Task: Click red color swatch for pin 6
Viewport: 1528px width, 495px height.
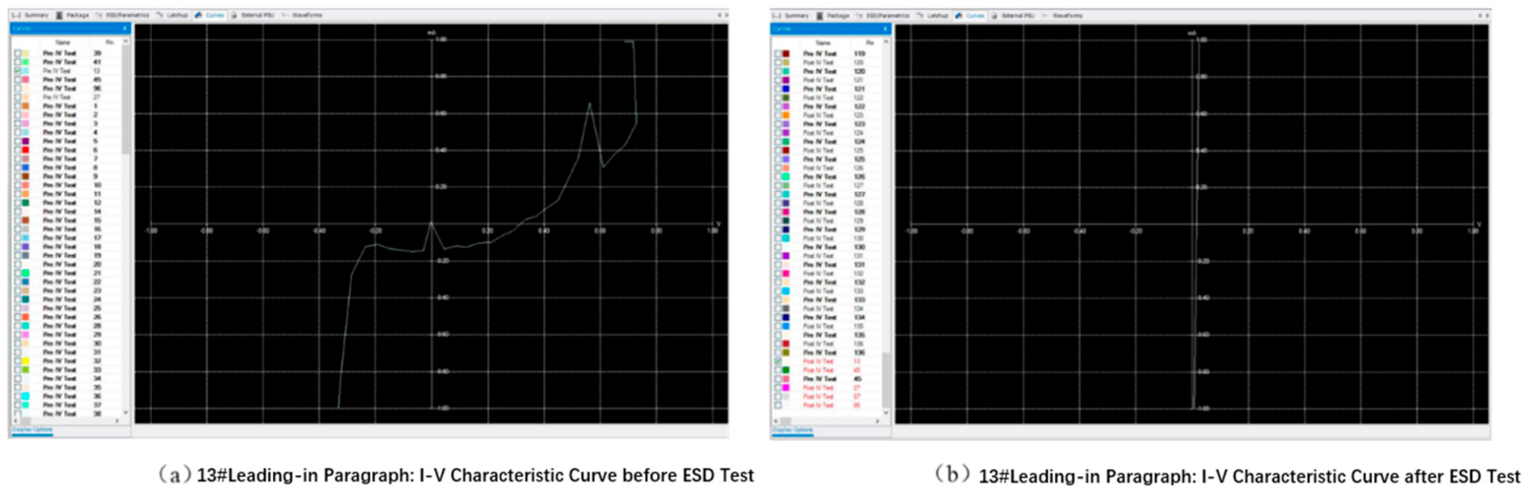Action: click(x=25, y=150)
